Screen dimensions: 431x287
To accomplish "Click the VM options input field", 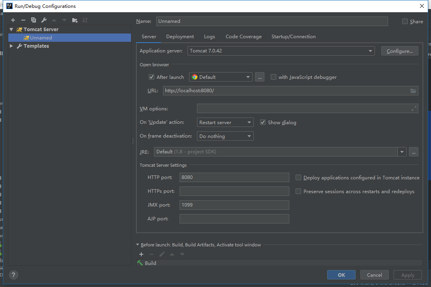I will click(x=307, y=108).
